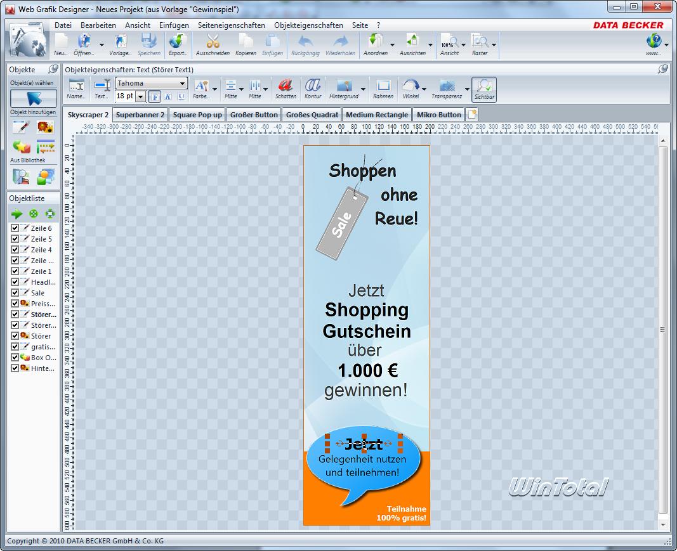The image size is (677, 551).
Task: Click the Anordnen toolbar icon
Action: (x=375, y=45)
